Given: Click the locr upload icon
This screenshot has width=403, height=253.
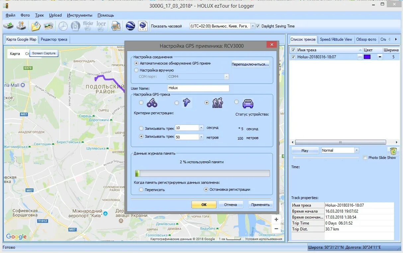Looking at the screenshot, I should tap(101, 26).
